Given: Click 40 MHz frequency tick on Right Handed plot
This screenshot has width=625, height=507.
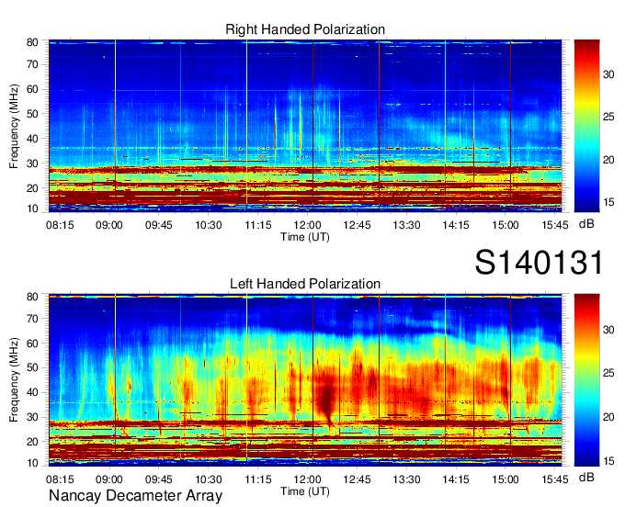Looking at the screenshot, I should 32,139.
